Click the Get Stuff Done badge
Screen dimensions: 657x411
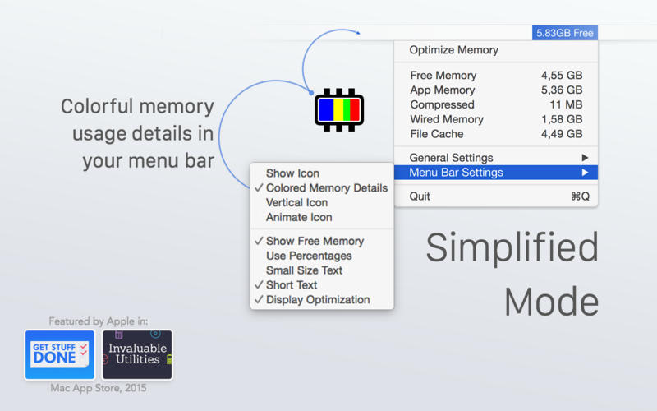coord(59,354)
